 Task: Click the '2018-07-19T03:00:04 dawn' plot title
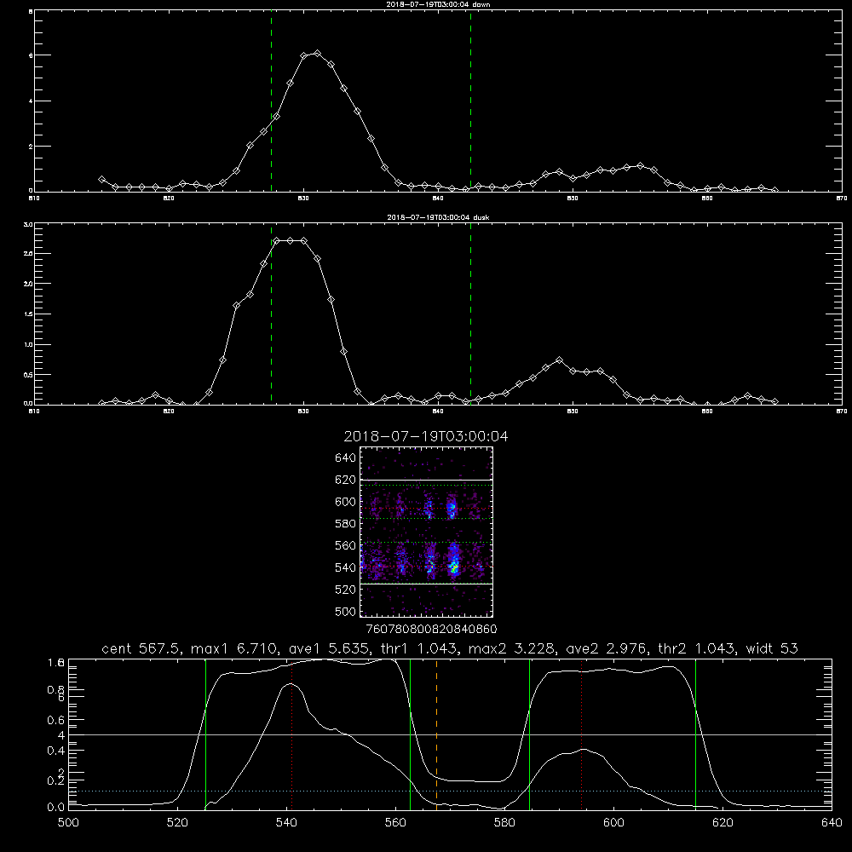click(x=438, y=4)
